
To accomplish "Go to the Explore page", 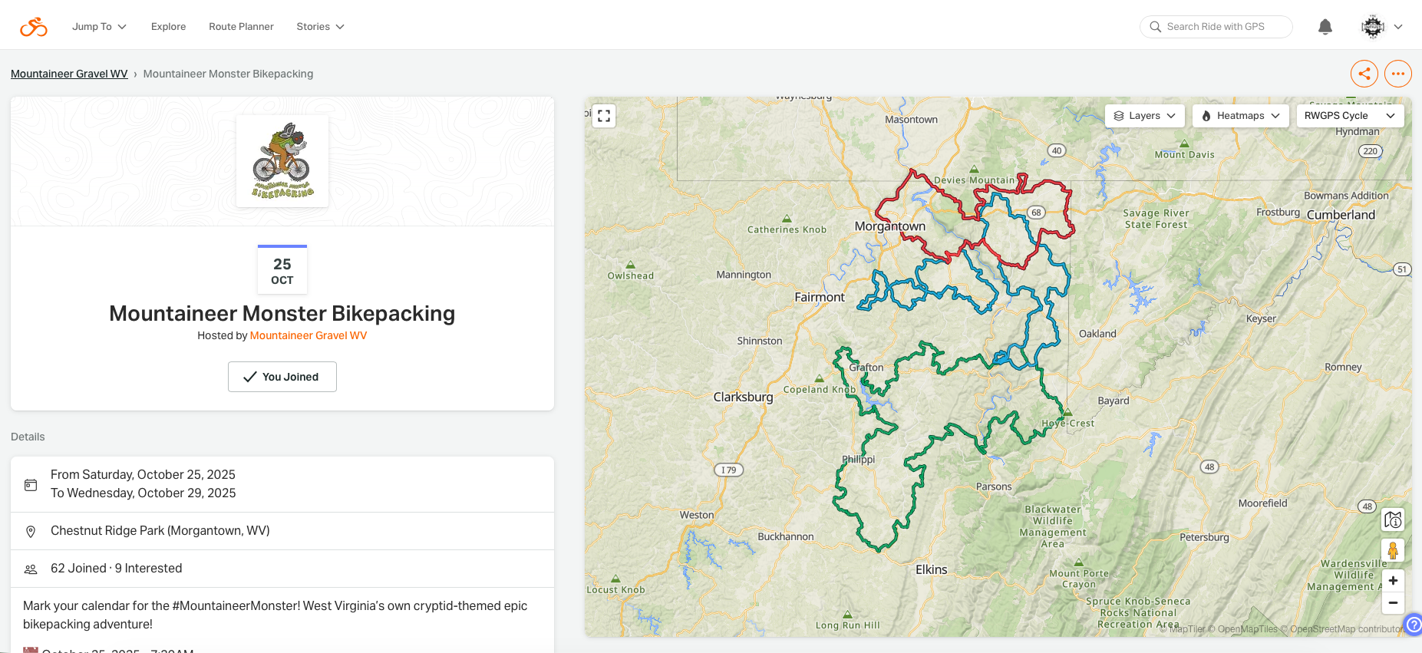I will [x=168, y=27].
